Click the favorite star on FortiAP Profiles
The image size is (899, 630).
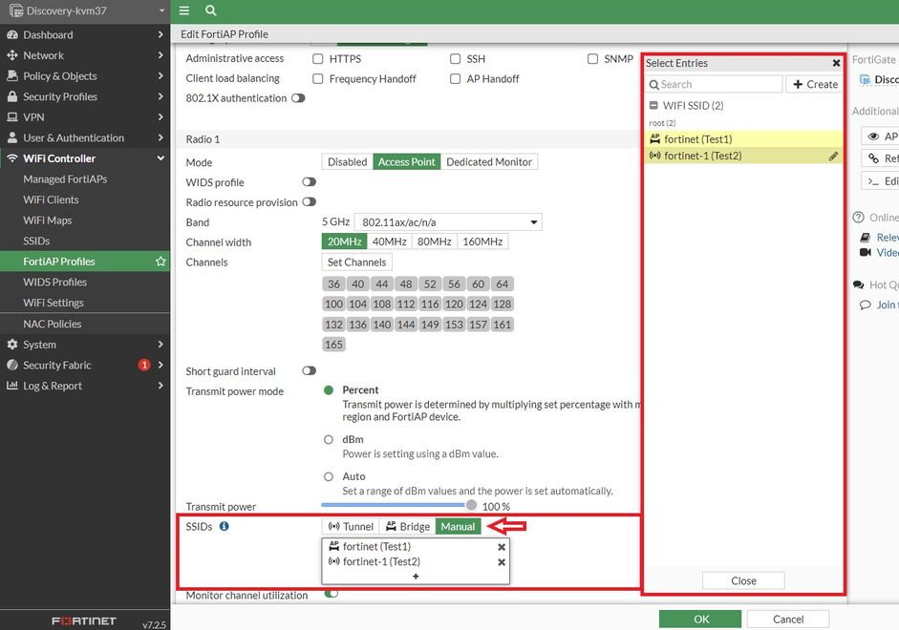161,262
